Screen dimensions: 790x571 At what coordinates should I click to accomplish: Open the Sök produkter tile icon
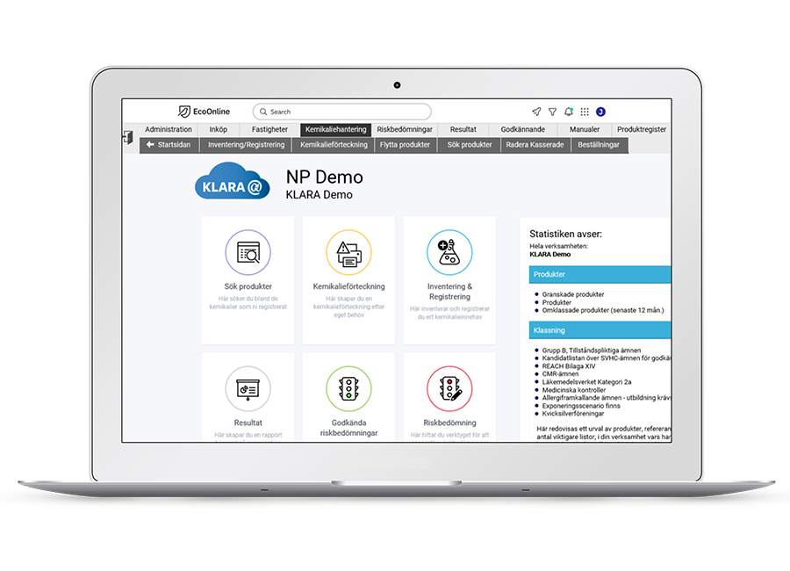[x=248, y=253]
